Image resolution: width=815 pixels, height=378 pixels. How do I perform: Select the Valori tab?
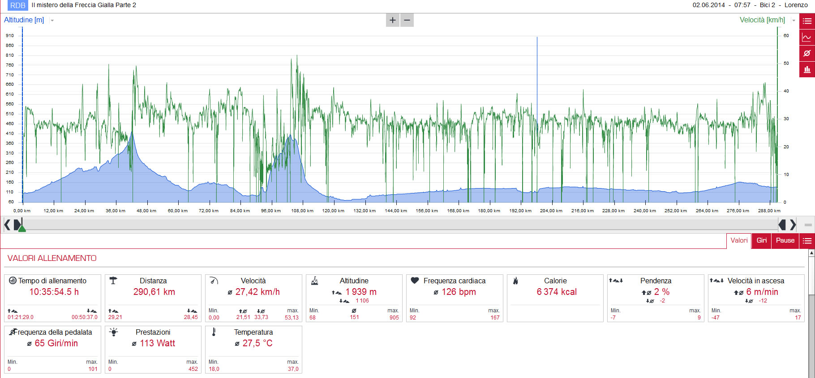[x=739, y=240]
